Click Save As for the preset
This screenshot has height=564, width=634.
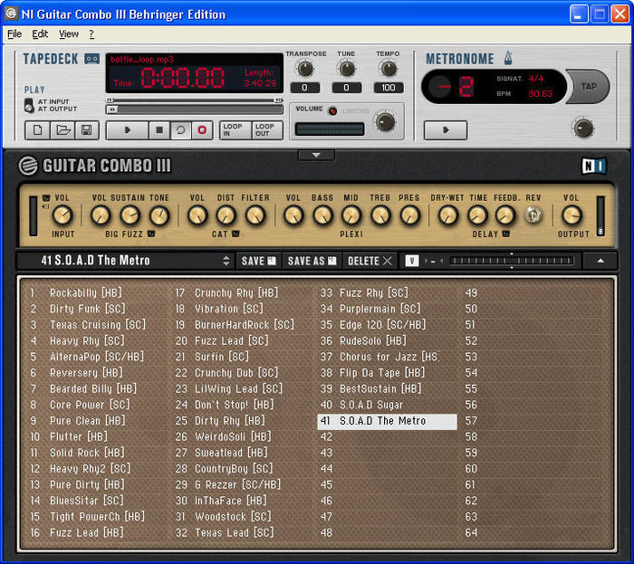point(312,261)
